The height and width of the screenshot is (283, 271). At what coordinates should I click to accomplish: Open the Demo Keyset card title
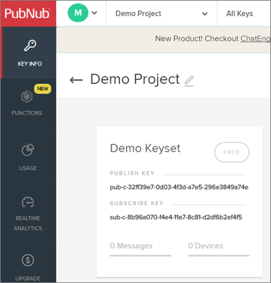[145, 148]
